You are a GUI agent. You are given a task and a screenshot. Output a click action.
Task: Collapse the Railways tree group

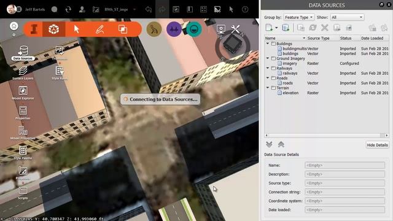(x=268, y=68)
